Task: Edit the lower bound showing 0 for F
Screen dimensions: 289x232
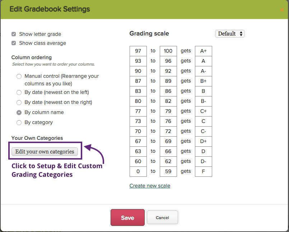Action: [x=138, y=171]
